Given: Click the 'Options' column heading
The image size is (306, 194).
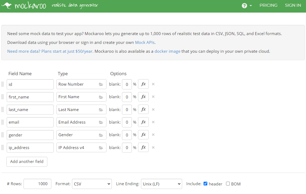Looking at the screenshot, I should coord(118,74).
